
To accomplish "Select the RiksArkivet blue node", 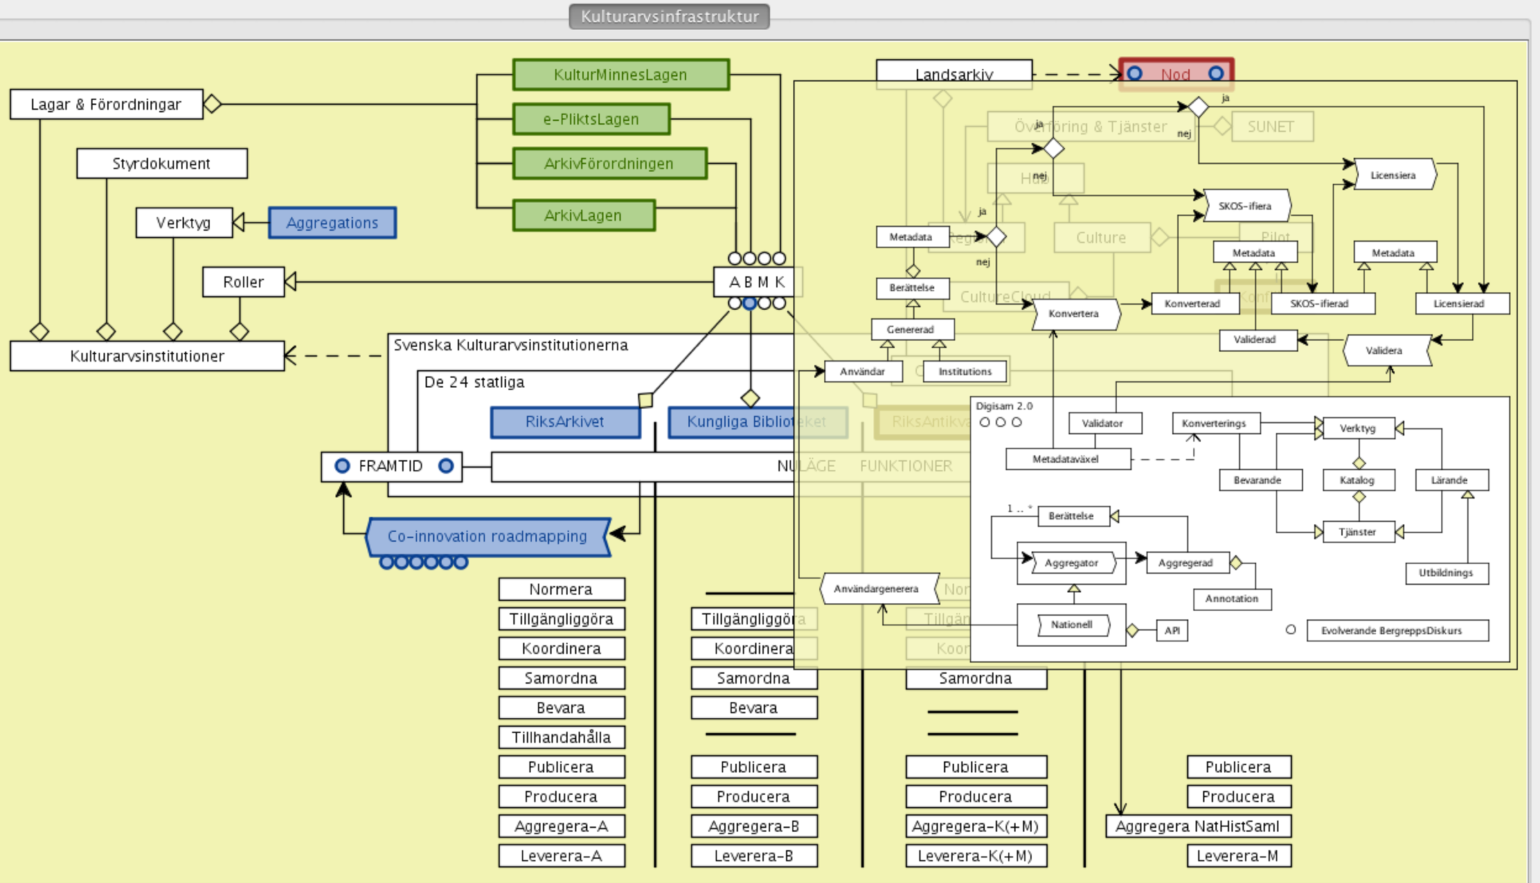I will [565, 422].
